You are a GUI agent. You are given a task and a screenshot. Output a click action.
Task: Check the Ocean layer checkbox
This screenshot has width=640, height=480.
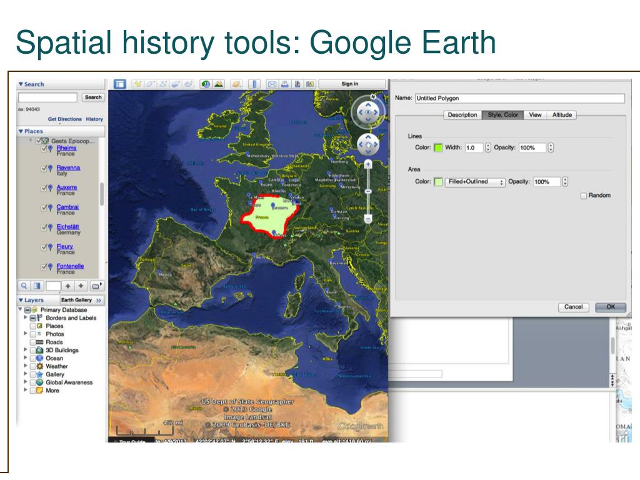click(33, 358)
